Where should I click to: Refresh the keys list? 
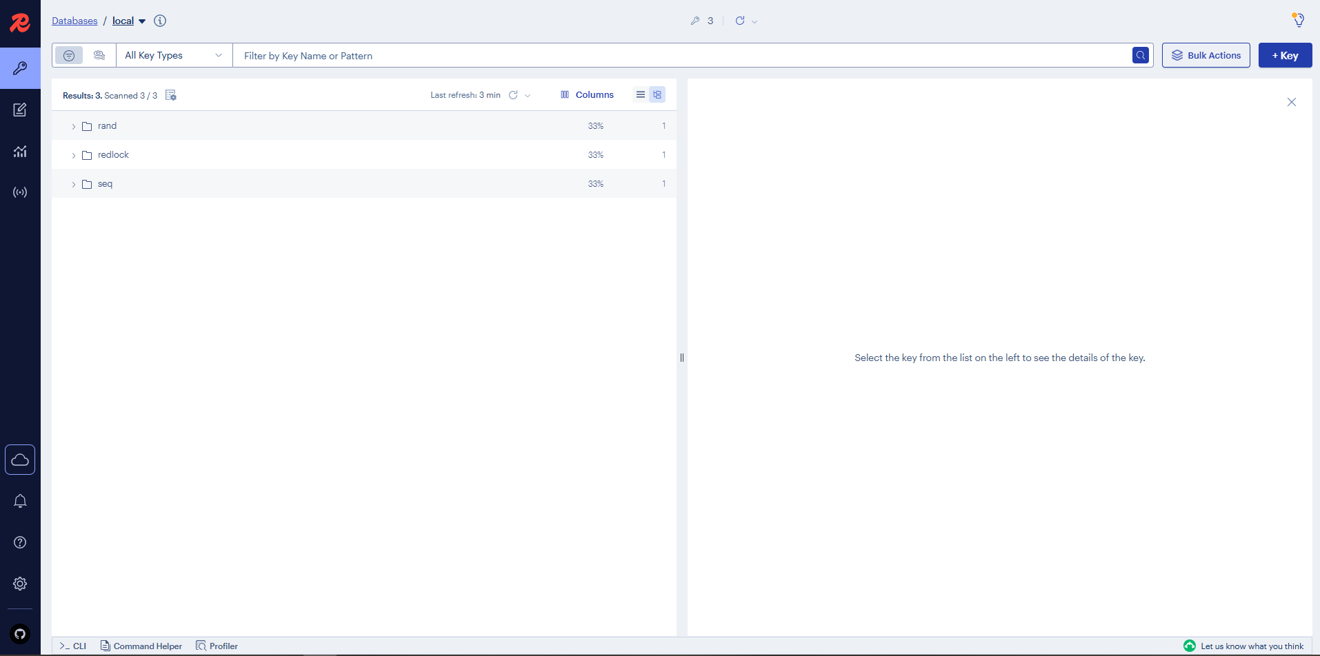click(513, 95)
